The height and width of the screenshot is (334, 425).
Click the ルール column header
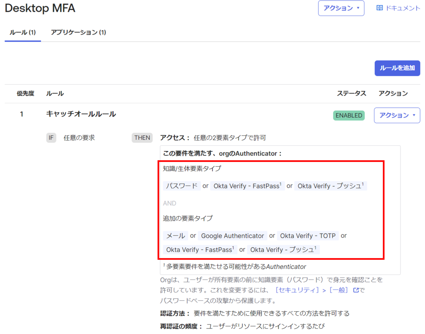point(55,94)
